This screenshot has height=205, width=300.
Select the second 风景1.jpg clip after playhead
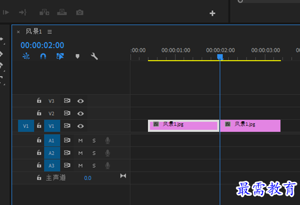point(250,126)
